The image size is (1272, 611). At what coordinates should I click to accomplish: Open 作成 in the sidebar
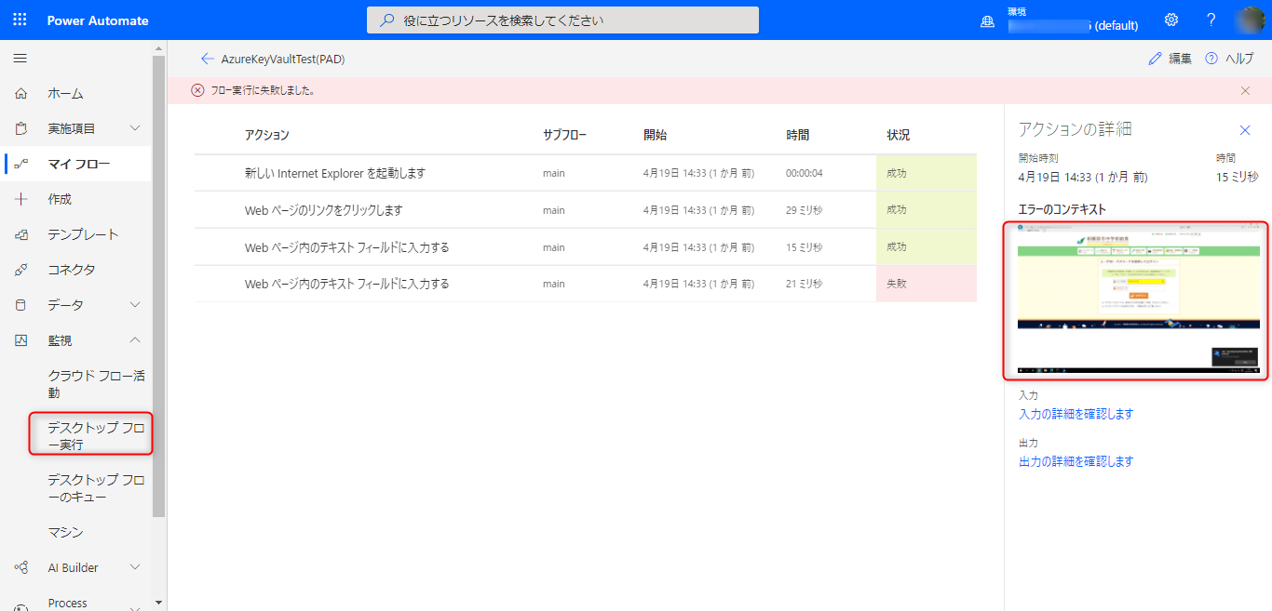60,199
